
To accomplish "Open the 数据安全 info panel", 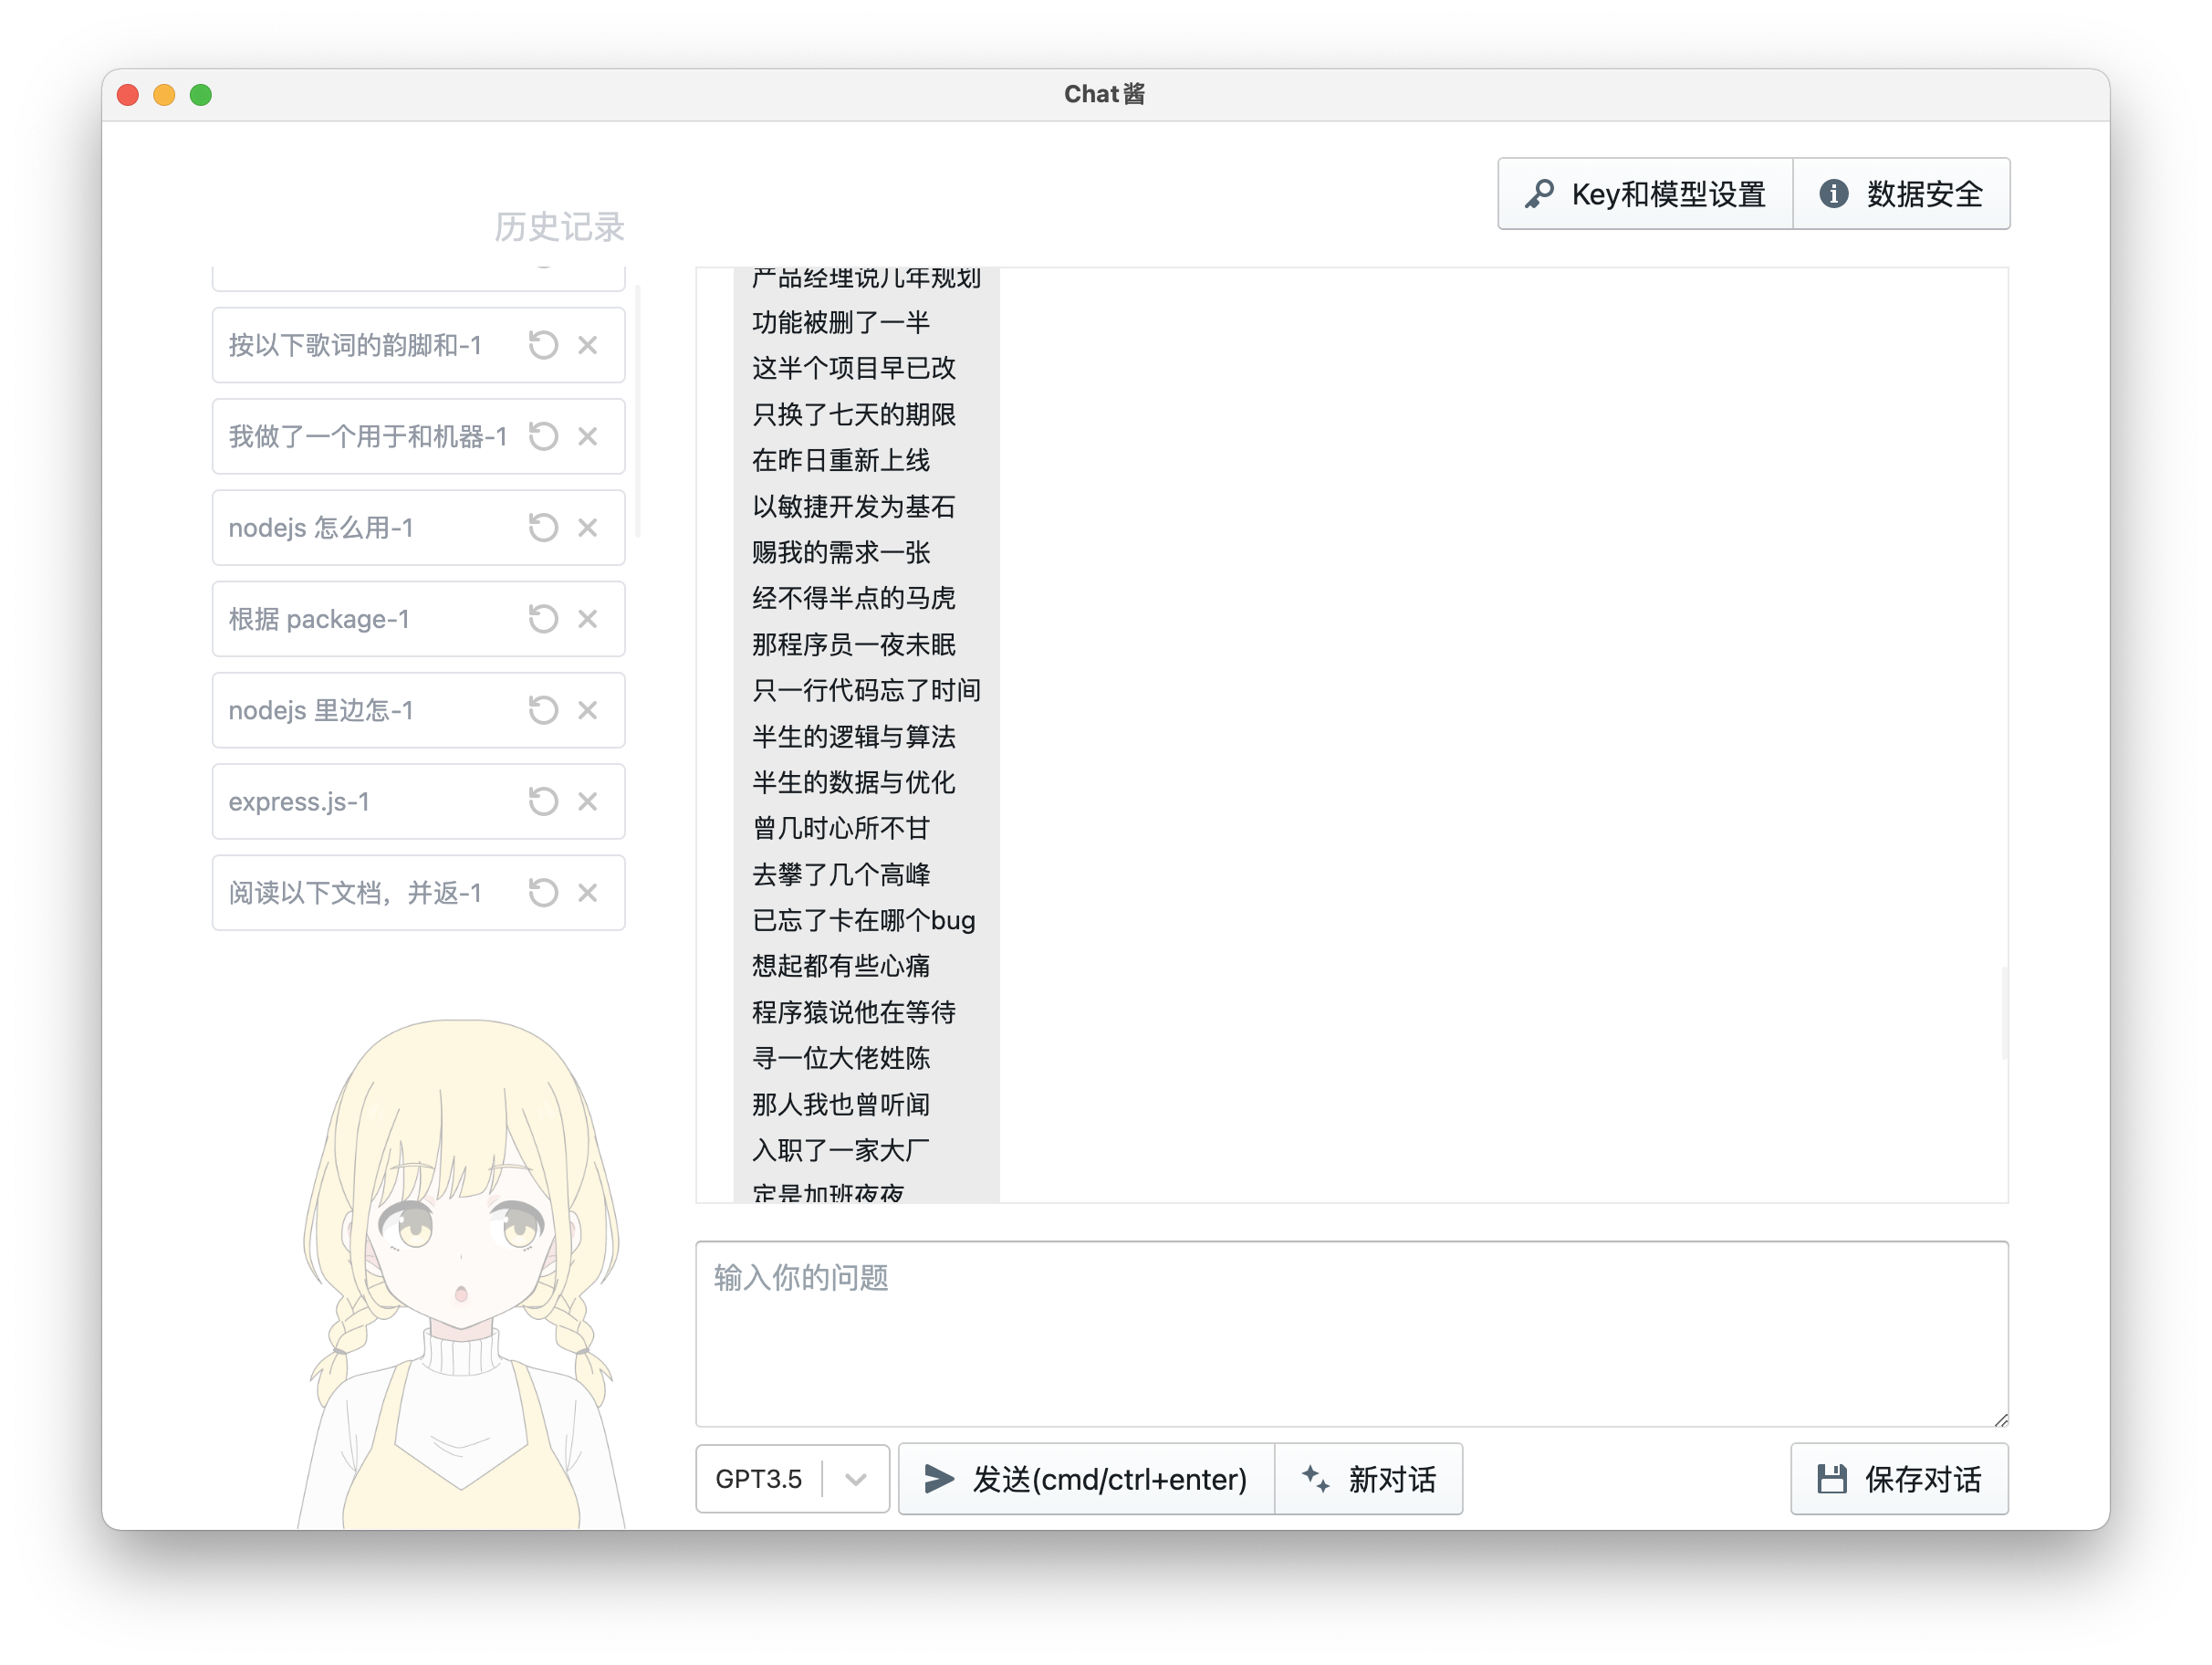I will [1901, 194].
